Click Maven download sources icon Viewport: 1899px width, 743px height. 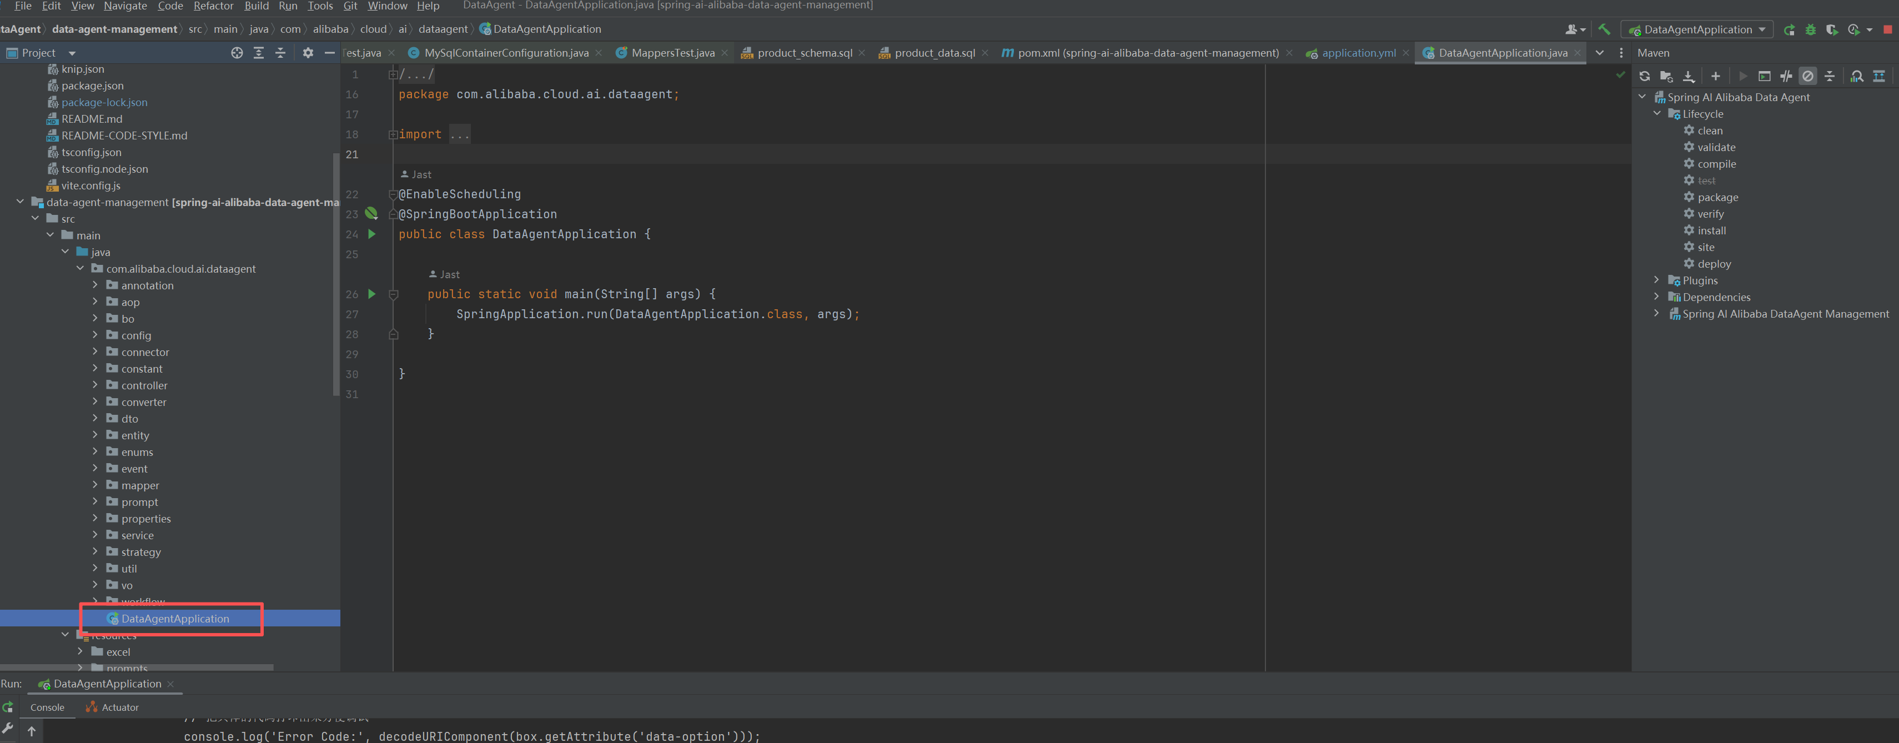[x=1688, y=76]
